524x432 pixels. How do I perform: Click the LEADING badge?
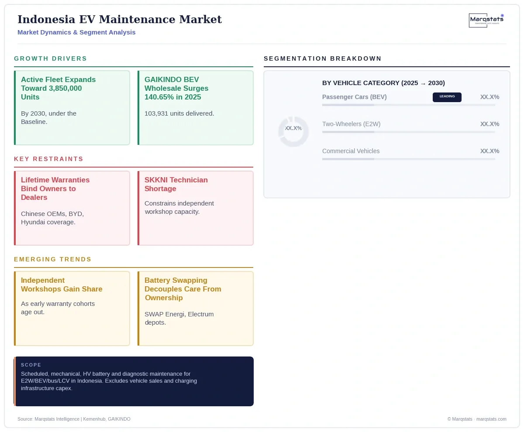click(447, 97)
